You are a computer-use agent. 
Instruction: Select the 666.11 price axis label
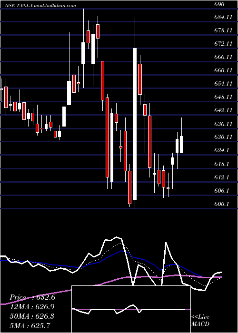point(223,57)
